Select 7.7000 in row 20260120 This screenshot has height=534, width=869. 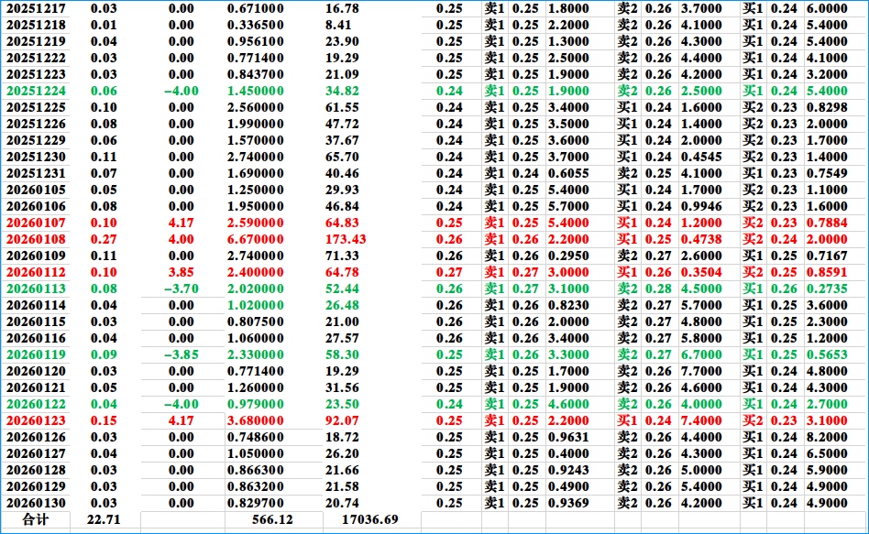coord(701,371)
